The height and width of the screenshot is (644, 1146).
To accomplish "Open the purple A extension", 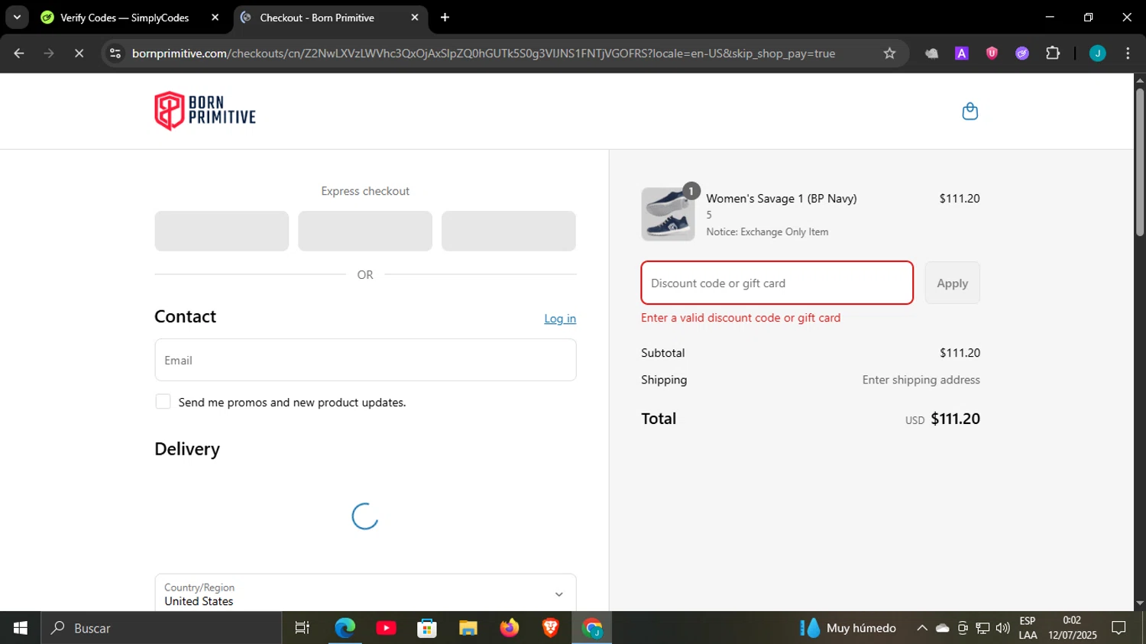I will (962, 53).
